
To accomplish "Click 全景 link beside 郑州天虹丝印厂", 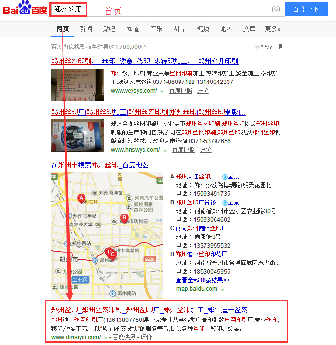I will pos(234,177).
